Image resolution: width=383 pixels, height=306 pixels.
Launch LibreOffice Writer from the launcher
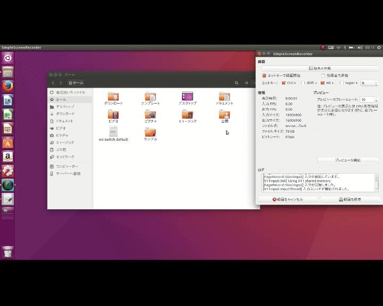click(x=8, y=100)
